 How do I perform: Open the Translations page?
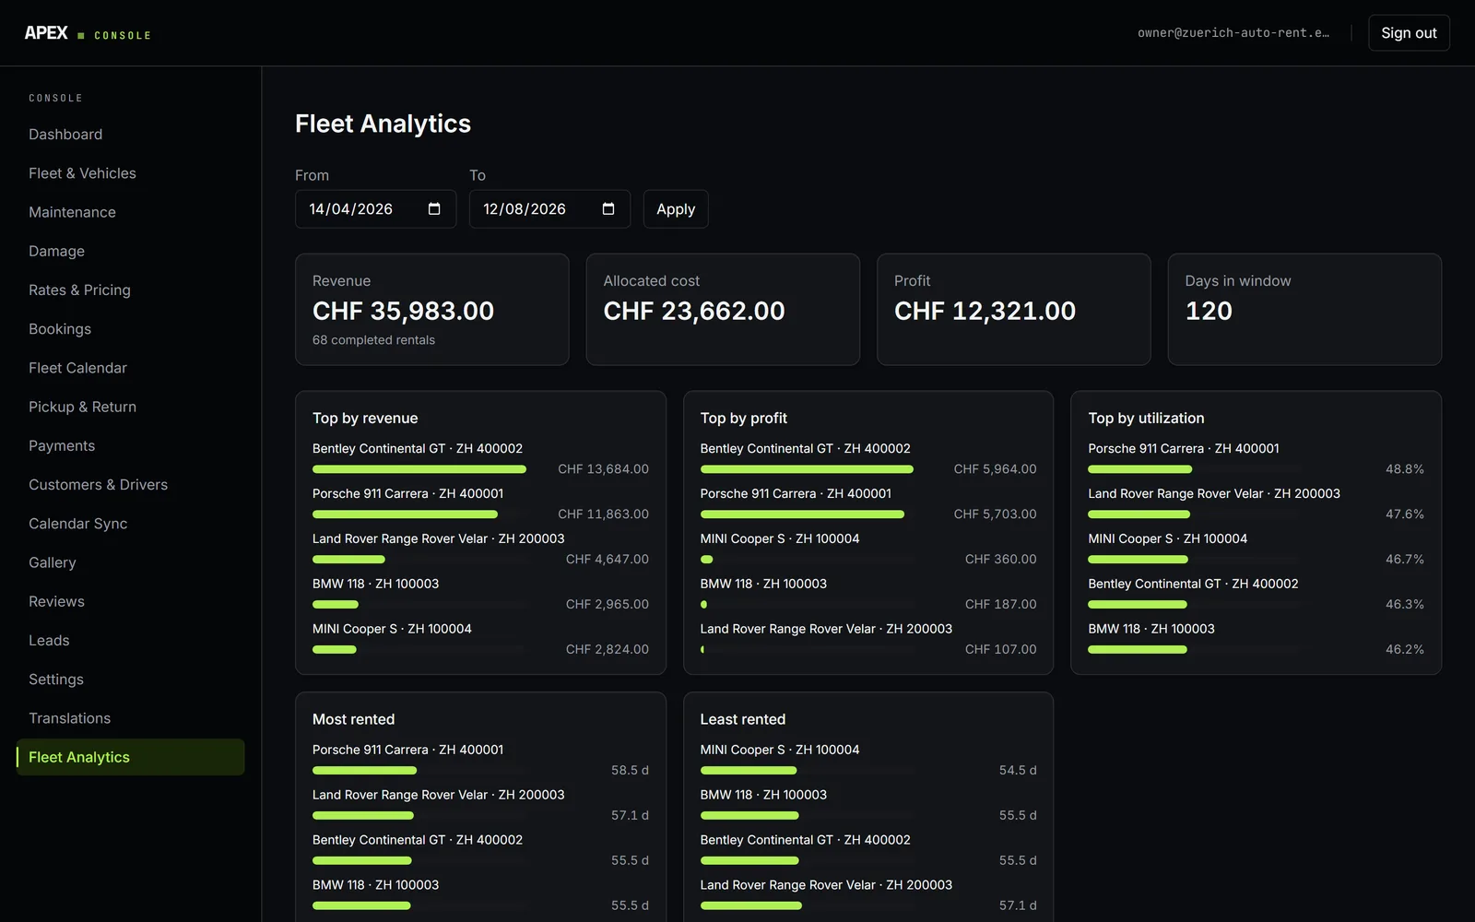69,718
